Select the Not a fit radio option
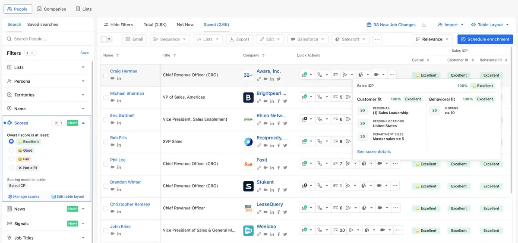 click(x=11, y=168)
